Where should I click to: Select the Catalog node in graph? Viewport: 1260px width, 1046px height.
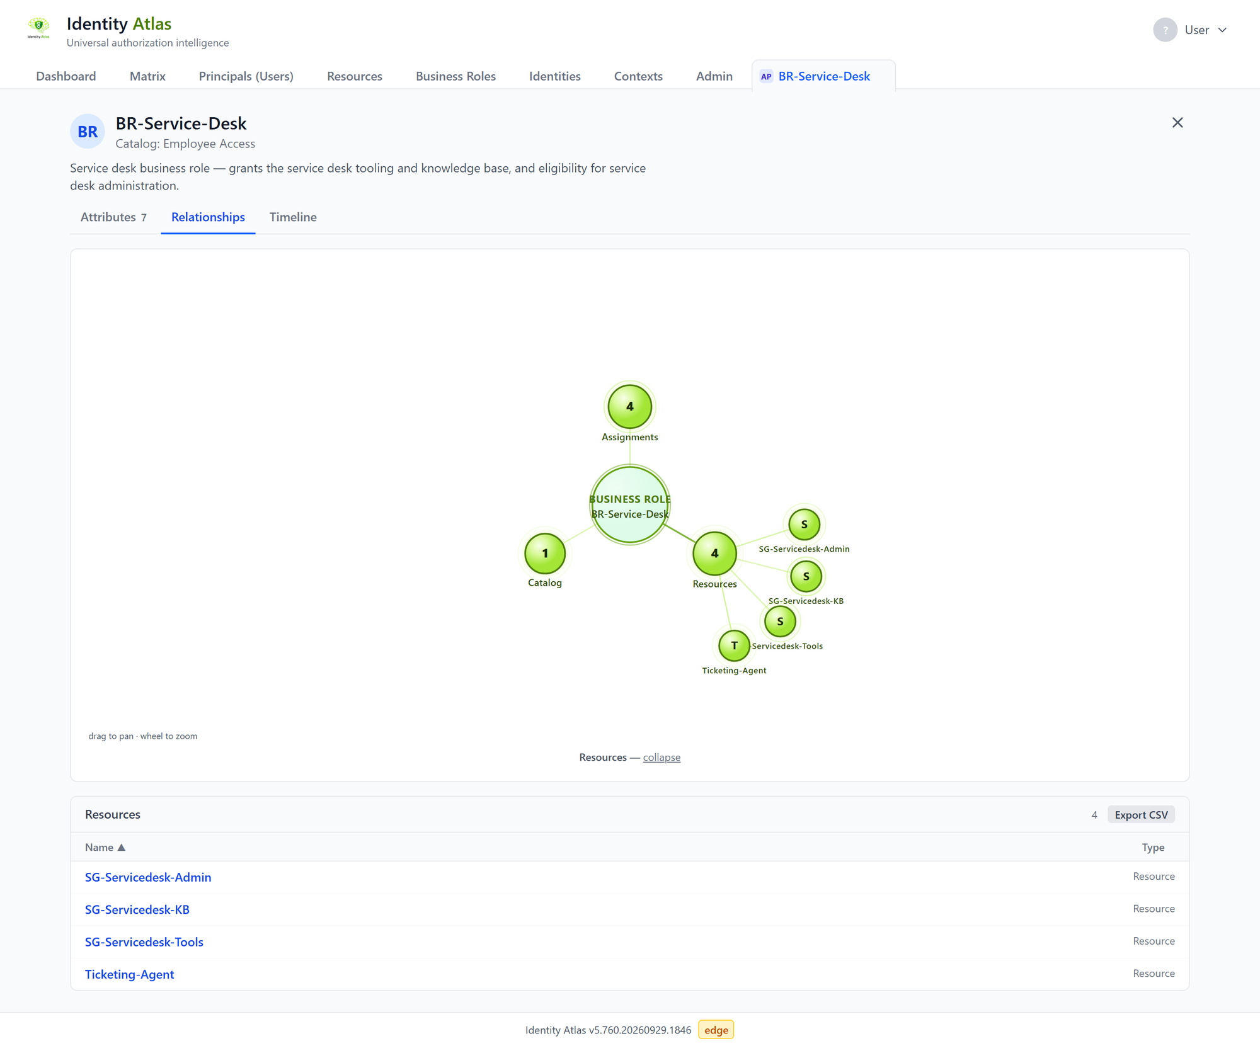tap(545, 554)
